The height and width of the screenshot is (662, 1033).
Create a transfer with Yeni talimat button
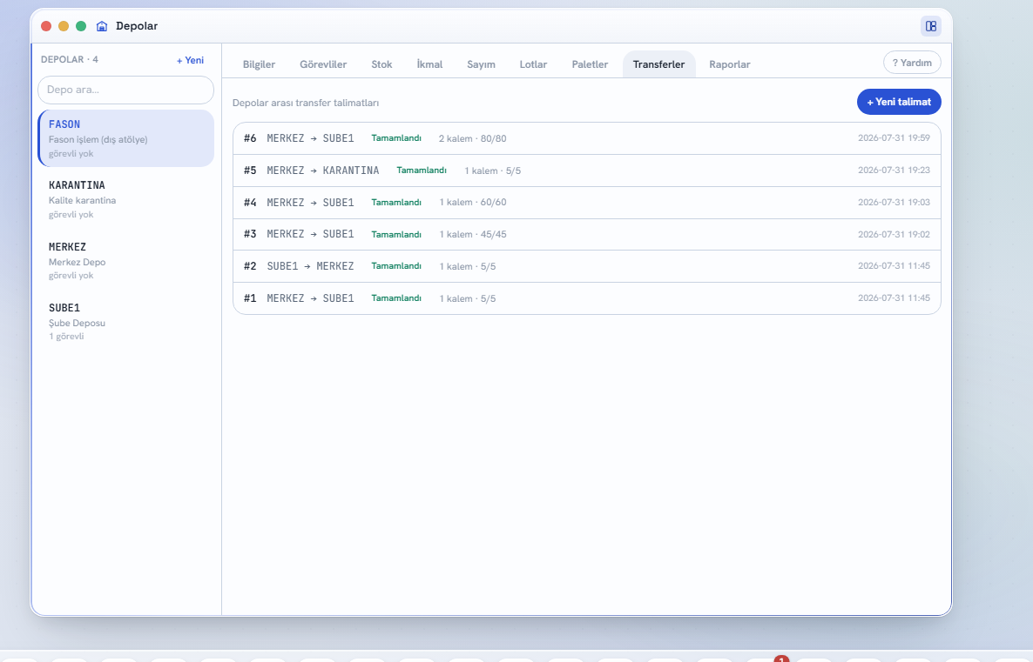click(x=899, y=102)
